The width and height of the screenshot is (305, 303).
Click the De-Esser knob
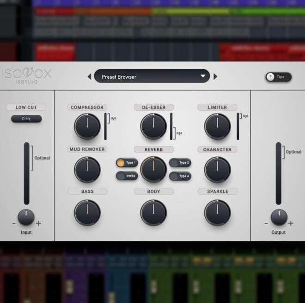coord(153,126)
